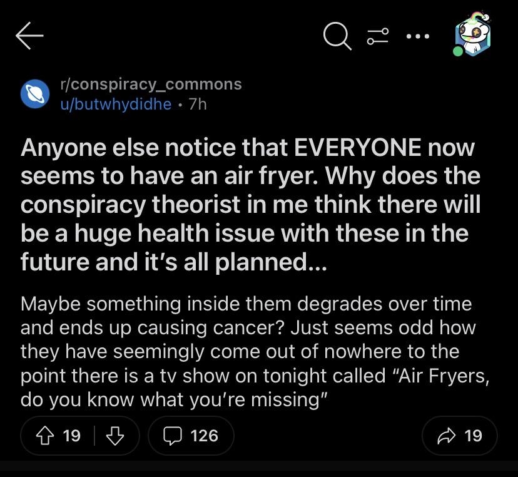The image size is (518, 477).
Task: Expand sort options for the post
Action: tap(377, 36)
